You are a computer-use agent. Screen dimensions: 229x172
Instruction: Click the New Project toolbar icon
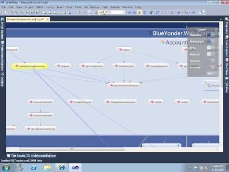(5, 12)
